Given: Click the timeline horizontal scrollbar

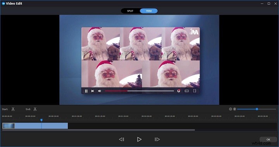Looking at the screenshot, I should coord(98,130).
